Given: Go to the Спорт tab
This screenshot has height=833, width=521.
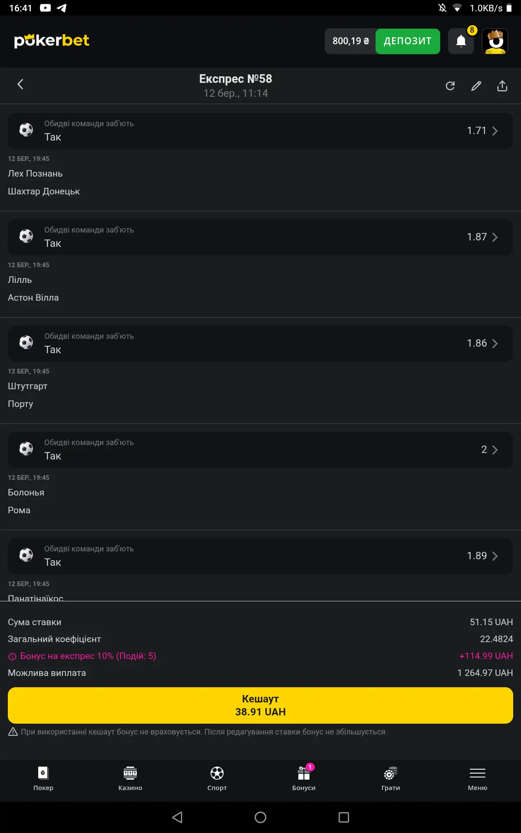Looking at the screenshot, I should click(x=217, y=779).
